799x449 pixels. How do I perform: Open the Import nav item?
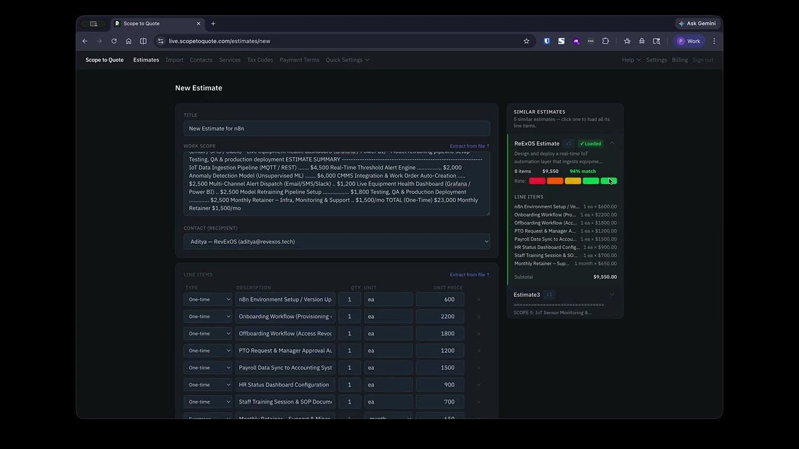tap(175, 60)
